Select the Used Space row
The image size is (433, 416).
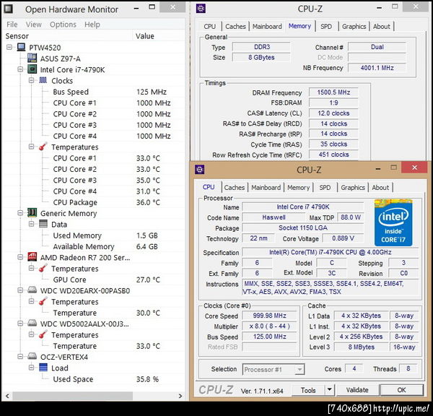tap(94, 379)
